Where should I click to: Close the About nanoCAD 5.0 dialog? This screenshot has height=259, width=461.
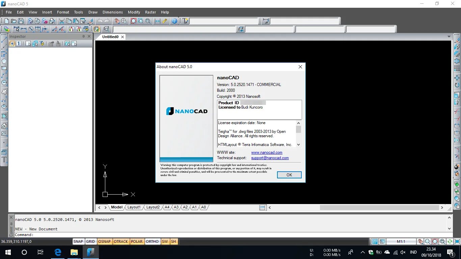(300, 67)
